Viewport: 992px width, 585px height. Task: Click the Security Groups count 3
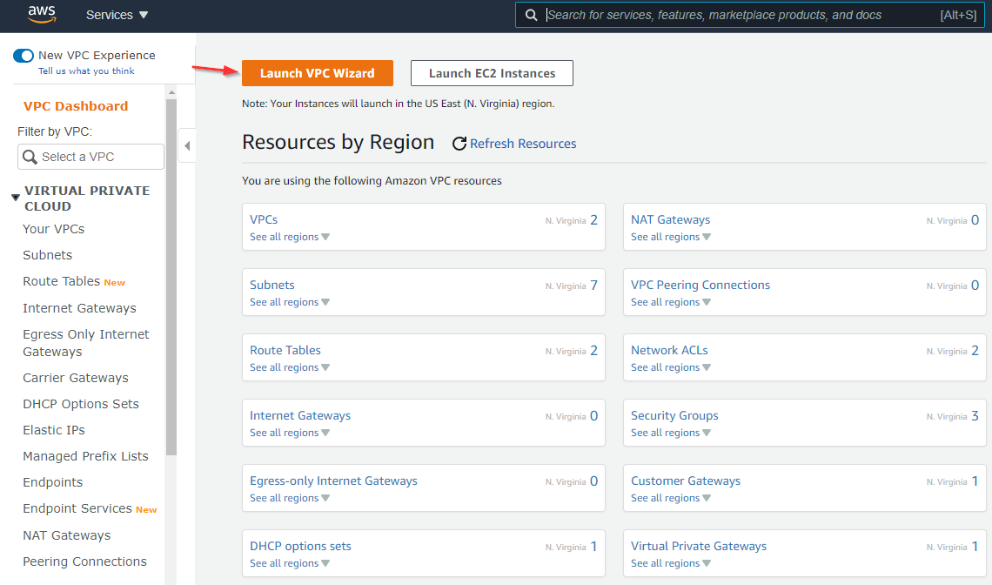975,415
